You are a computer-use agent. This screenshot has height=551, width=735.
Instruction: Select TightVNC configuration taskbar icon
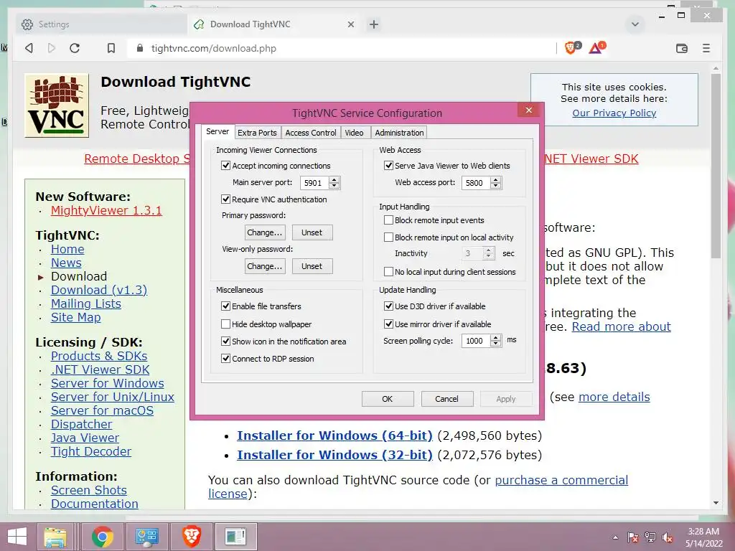click(235, 537)
